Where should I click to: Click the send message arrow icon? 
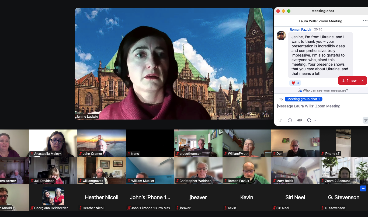click(x=365, y=120)
